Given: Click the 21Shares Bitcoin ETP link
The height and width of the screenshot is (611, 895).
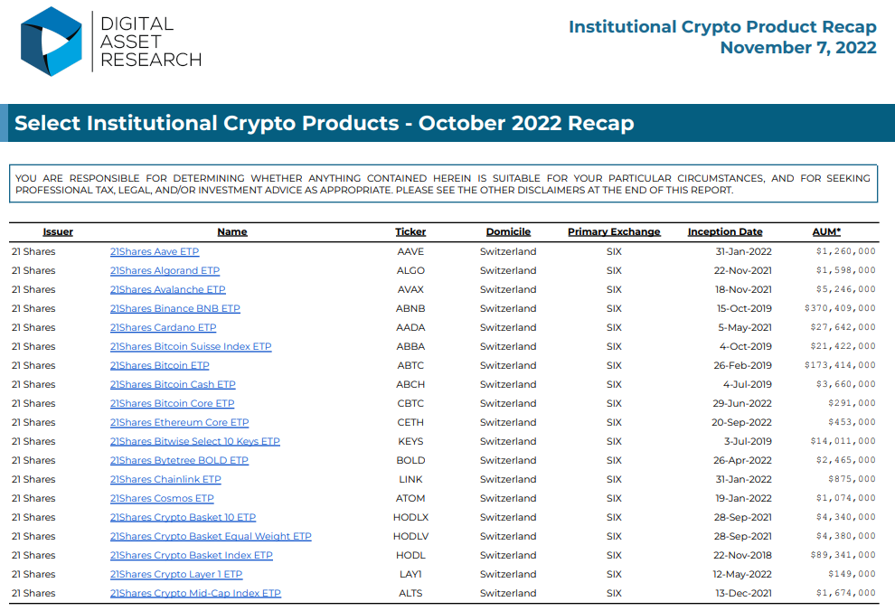Looking at the screenshot, I should point(159,365).
